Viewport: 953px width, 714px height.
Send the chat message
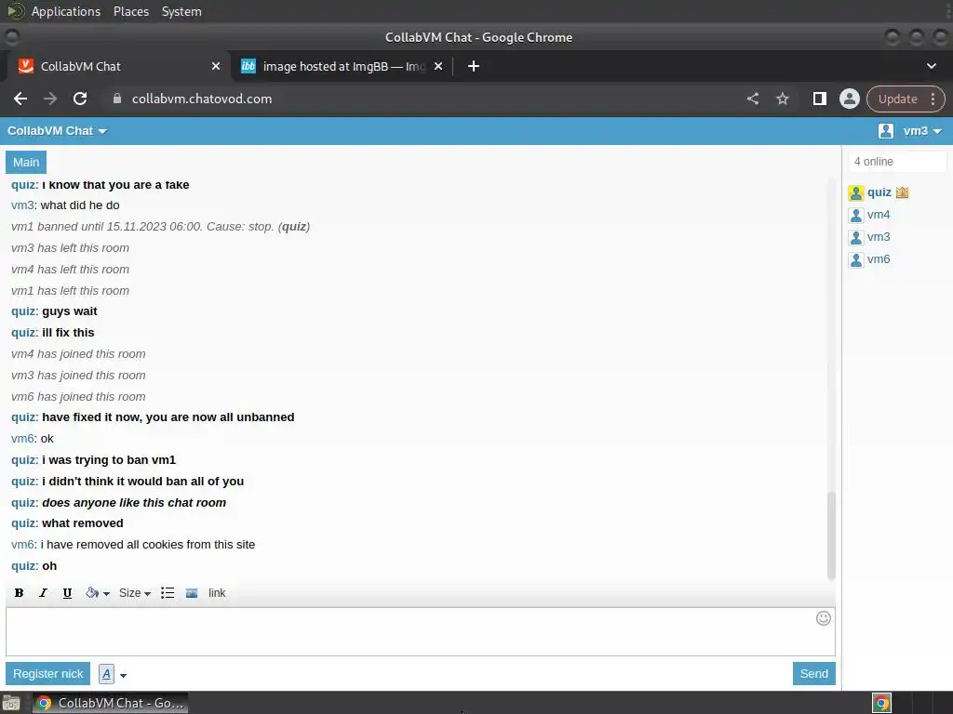tap(813, 673)
